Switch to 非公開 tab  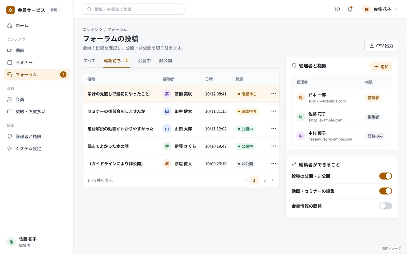point(165,61)
